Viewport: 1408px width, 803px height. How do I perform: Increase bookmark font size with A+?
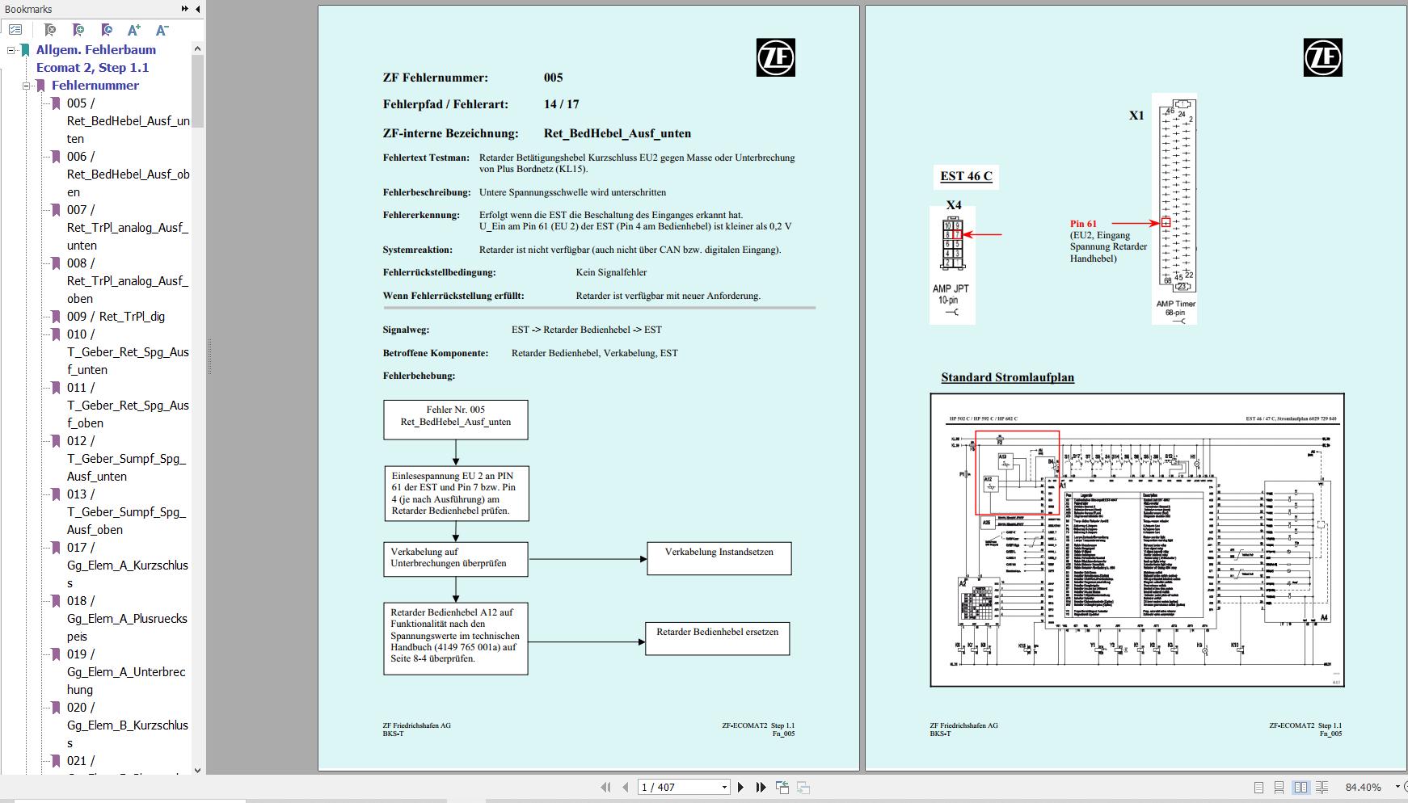(x=134, y=30)
